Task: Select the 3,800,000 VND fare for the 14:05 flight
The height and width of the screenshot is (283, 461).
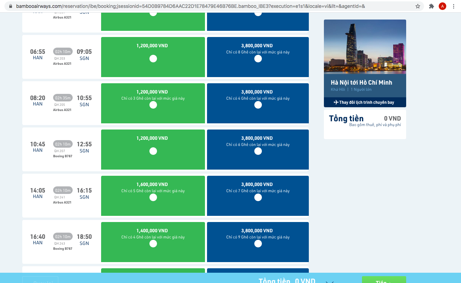Action: [258, 197]
